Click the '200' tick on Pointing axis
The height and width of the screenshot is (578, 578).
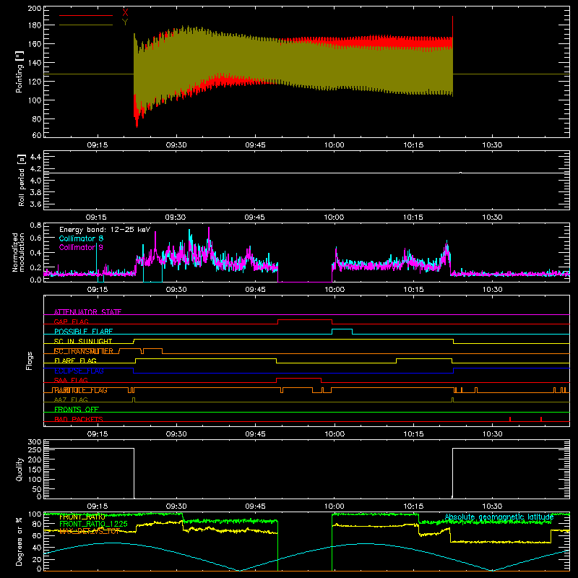point(35,8)
